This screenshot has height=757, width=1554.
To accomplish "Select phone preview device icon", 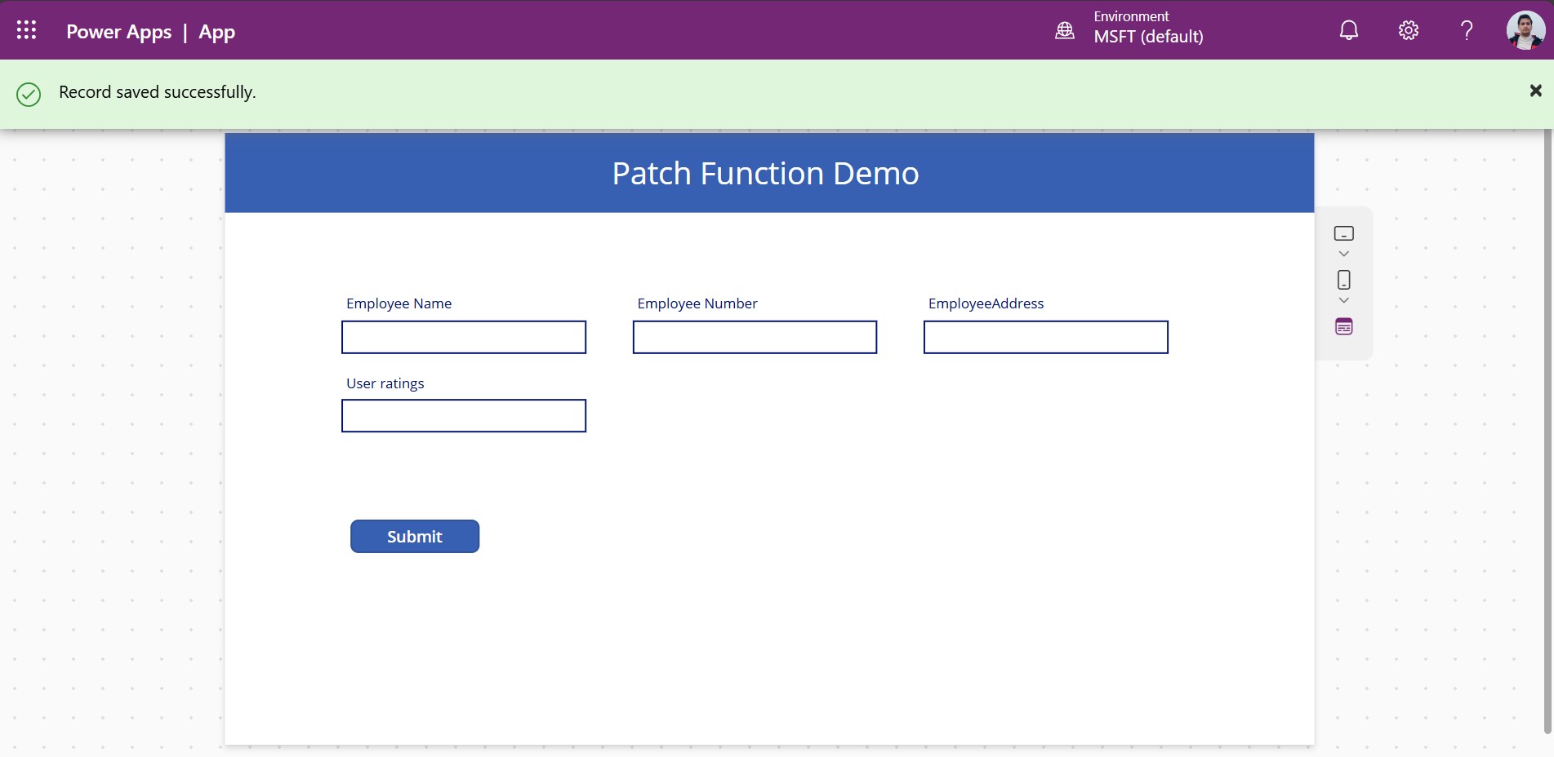I will pyautogui.click(x=1344, y=280).
